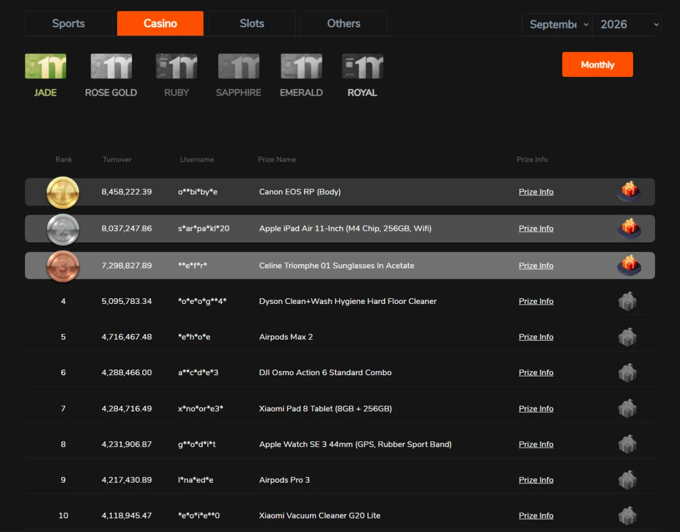Image resolution: width=680 pixels, height=532 pixels.
Task: Click the EMERALD tier label
Action: tap(301, 93)
